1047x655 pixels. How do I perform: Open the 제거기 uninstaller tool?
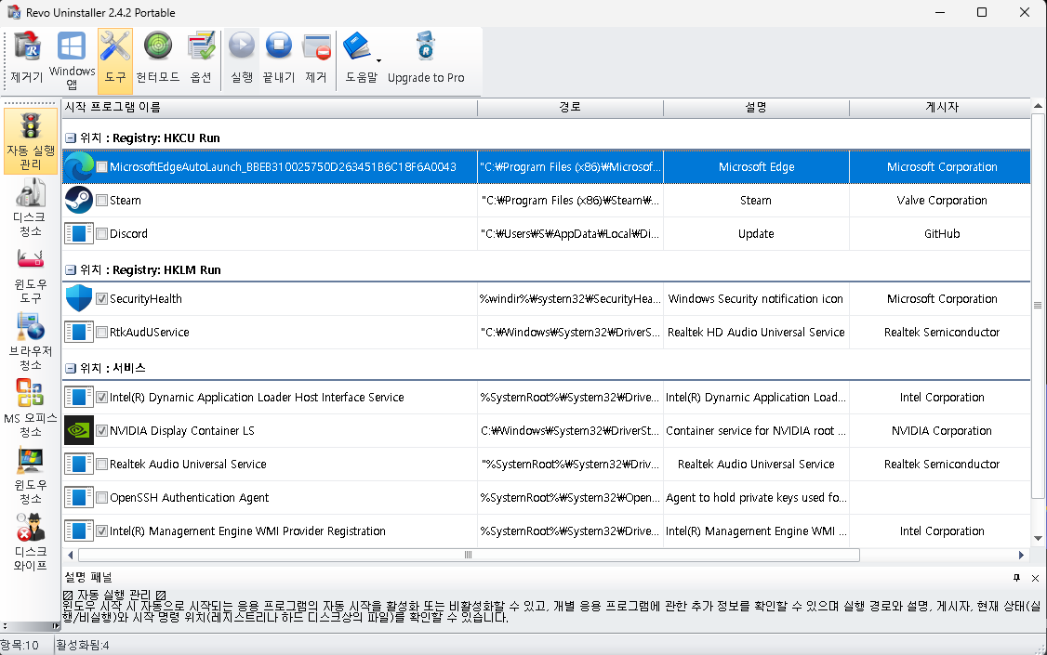[27, 59]
